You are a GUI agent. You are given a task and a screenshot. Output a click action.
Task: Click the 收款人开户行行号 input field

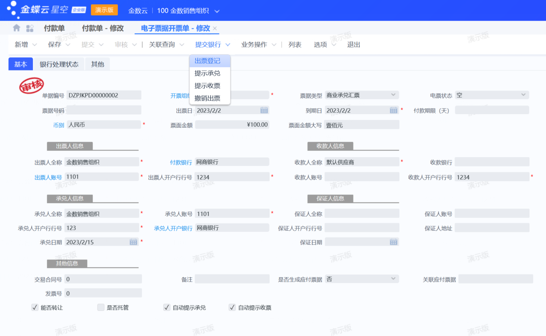(492, 177)
